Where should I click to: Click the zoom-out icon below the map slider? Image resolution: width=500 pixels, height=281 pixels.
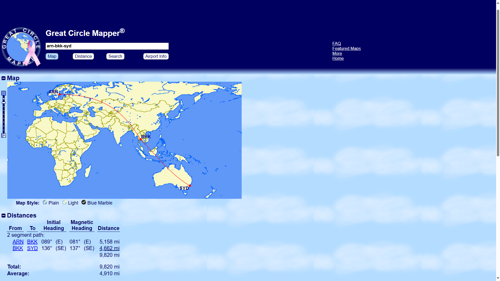(4, 136)
